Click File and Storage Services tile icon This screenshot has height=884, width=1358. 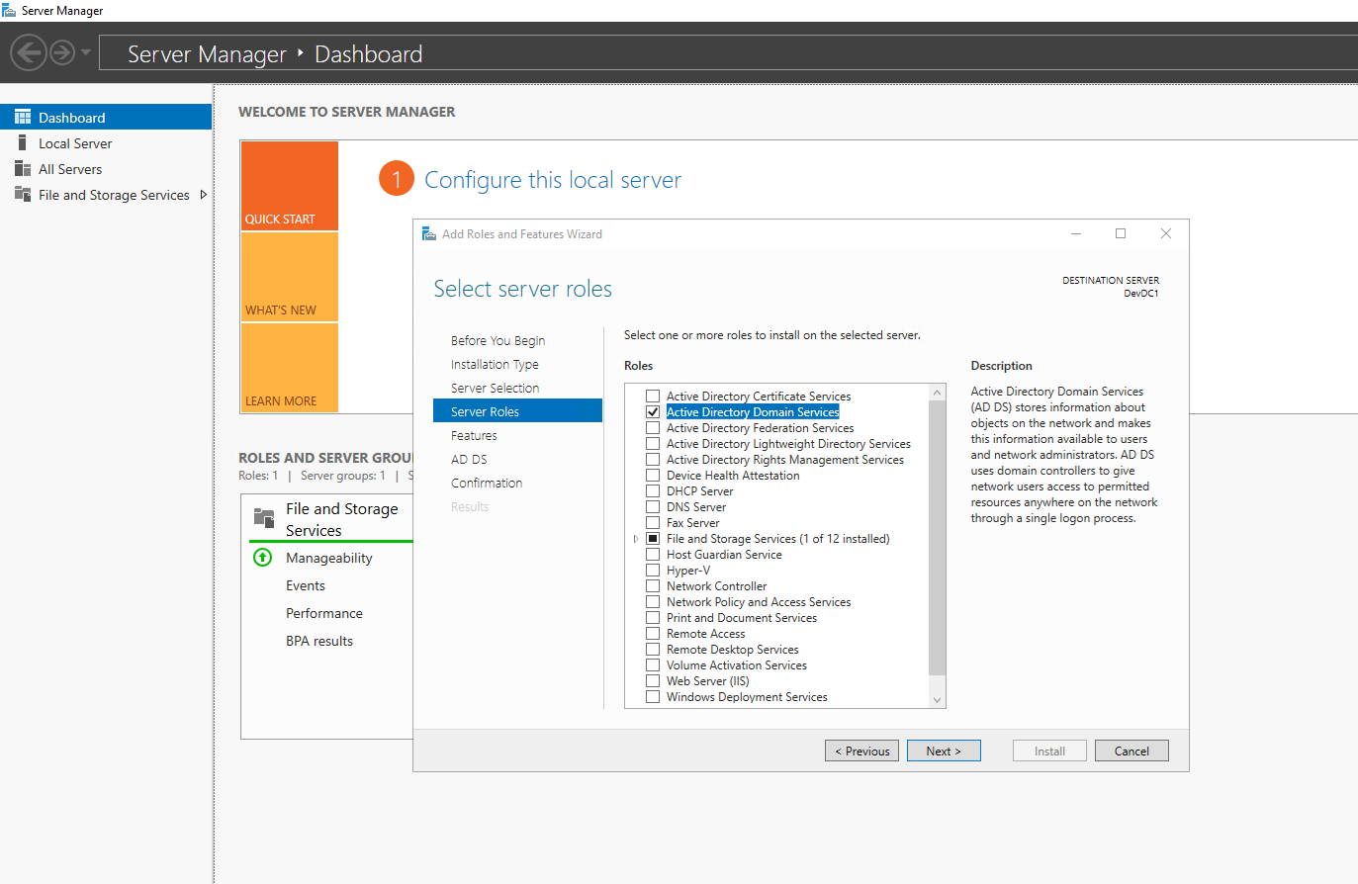pos(264,517)
